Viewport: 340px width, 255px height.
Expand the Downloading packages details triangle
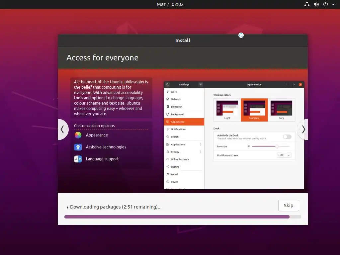click(67, 207)
